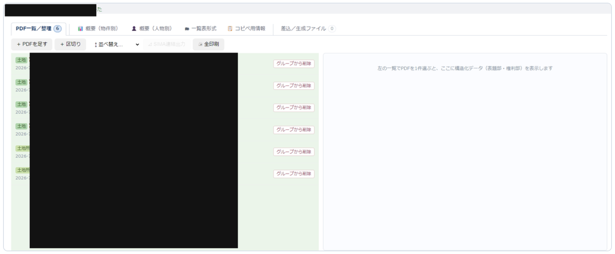Click the greyed-out SIMA連結出力 button
Image resolution: width=615 pixels, height=254 pixels.
[x=166, y=44]
